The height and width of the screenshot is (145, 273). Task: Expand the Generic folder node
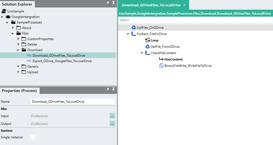click(x=18, y=66)
